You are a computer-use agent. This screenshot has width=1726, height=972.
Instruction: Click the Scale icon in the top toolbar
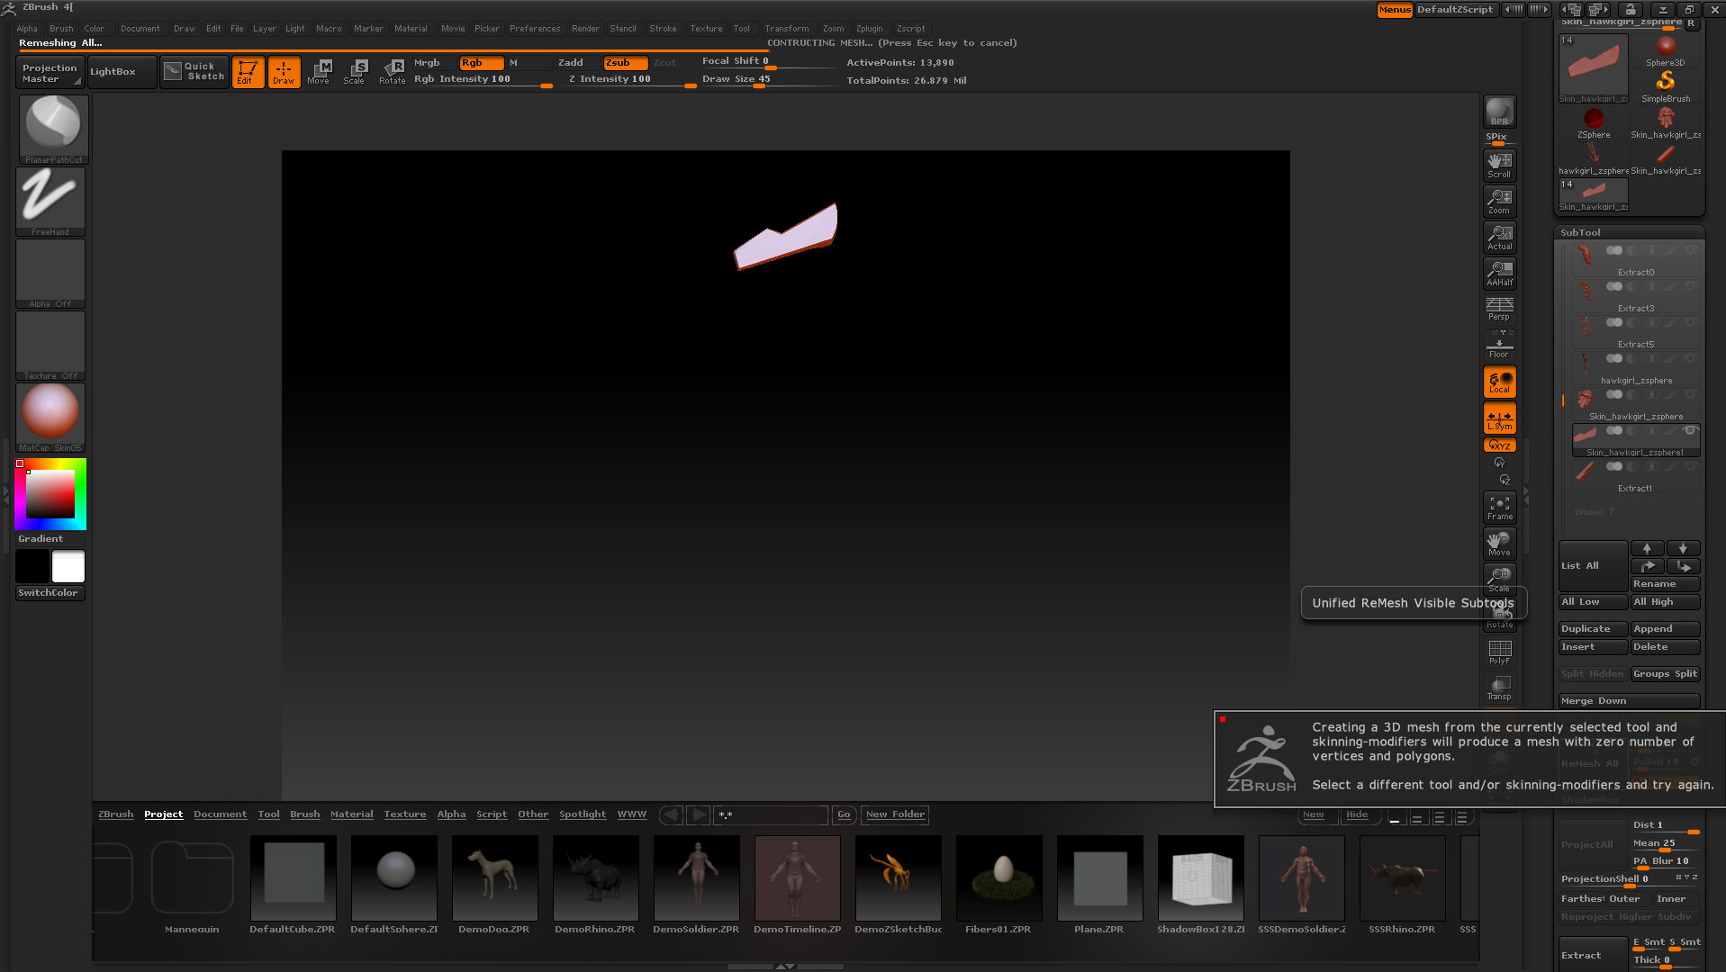(355, 72)
